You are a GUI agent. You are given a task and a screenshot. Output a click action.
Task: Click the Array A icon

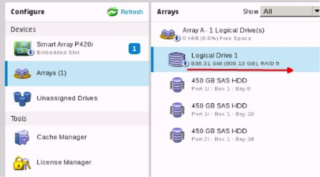click(x=170, y=35)
